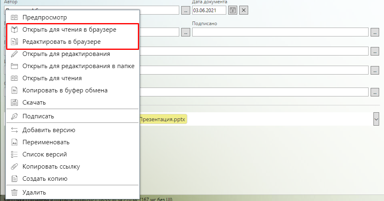This screenshot has width=384, height=201.
Task: Click the open-book icon for browser reading
Action: tap(14, 30)
